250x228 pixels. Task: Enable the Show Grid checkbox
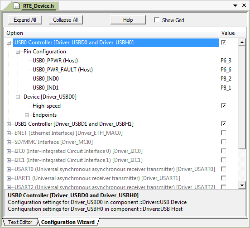(157, 20)
